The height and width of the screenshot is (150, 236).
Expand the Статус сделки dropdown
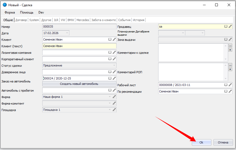tap(114, 65)
